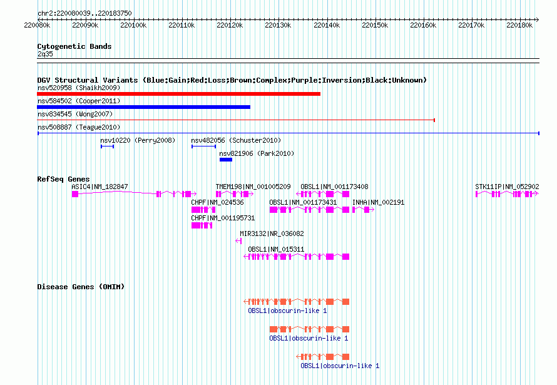Click the red nsv520958 structural variant bar

point(179,94)
